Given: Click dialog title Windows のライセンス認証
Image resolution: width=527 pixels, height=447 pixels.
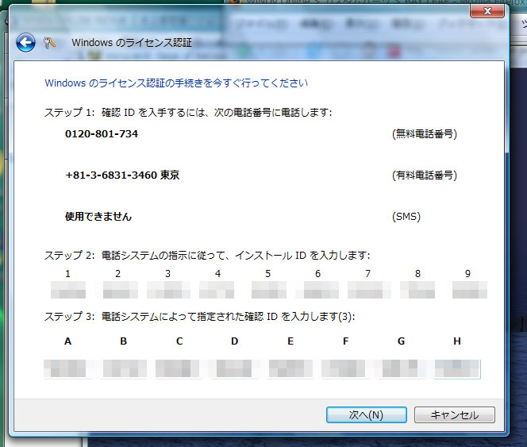Looking at the screenshot, I should click(132, 43).
